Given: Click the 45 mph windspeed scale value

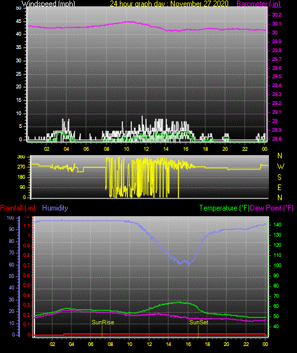Looking at the screenshot, I should coord(18,22).
